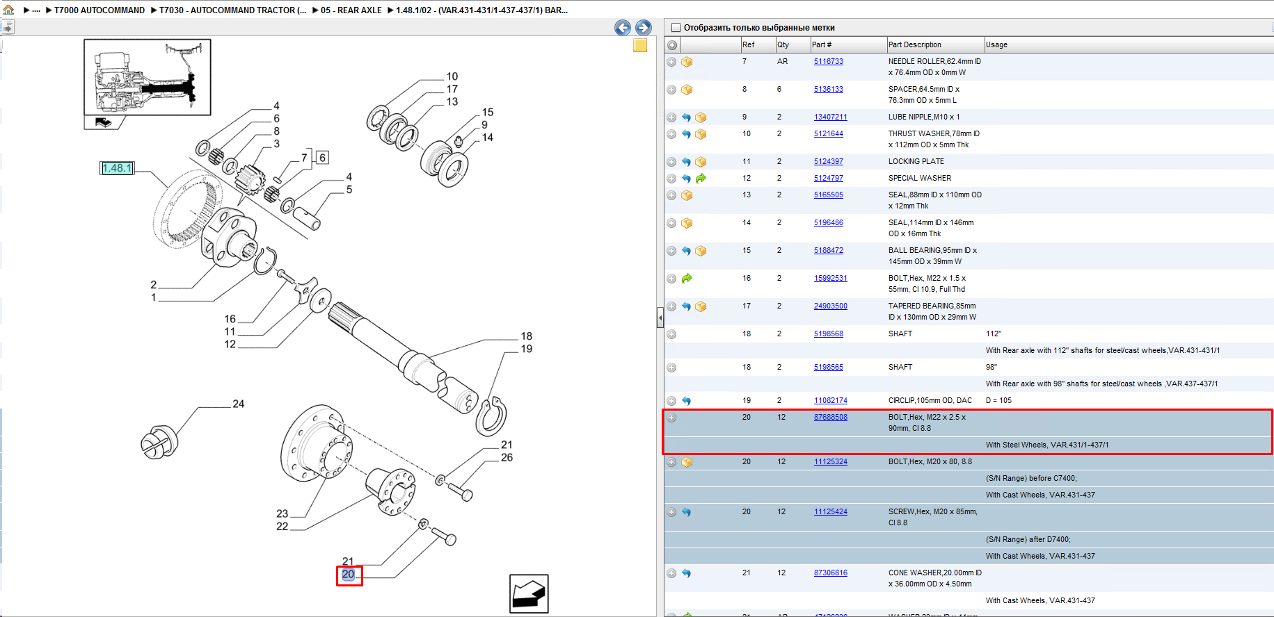Sort by the Part # column header
1274x617 pixels.
(849, 45)
